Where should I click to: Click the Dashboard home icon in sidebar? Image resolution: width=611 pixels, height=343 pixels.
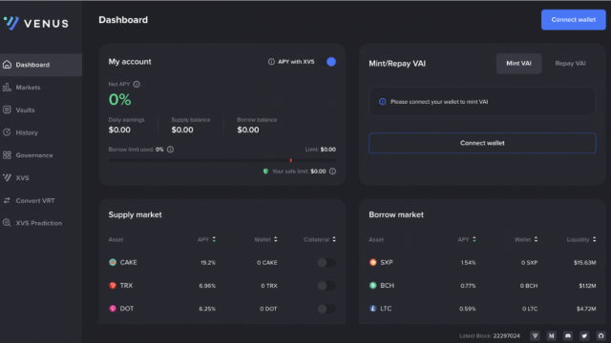(7, 65)
